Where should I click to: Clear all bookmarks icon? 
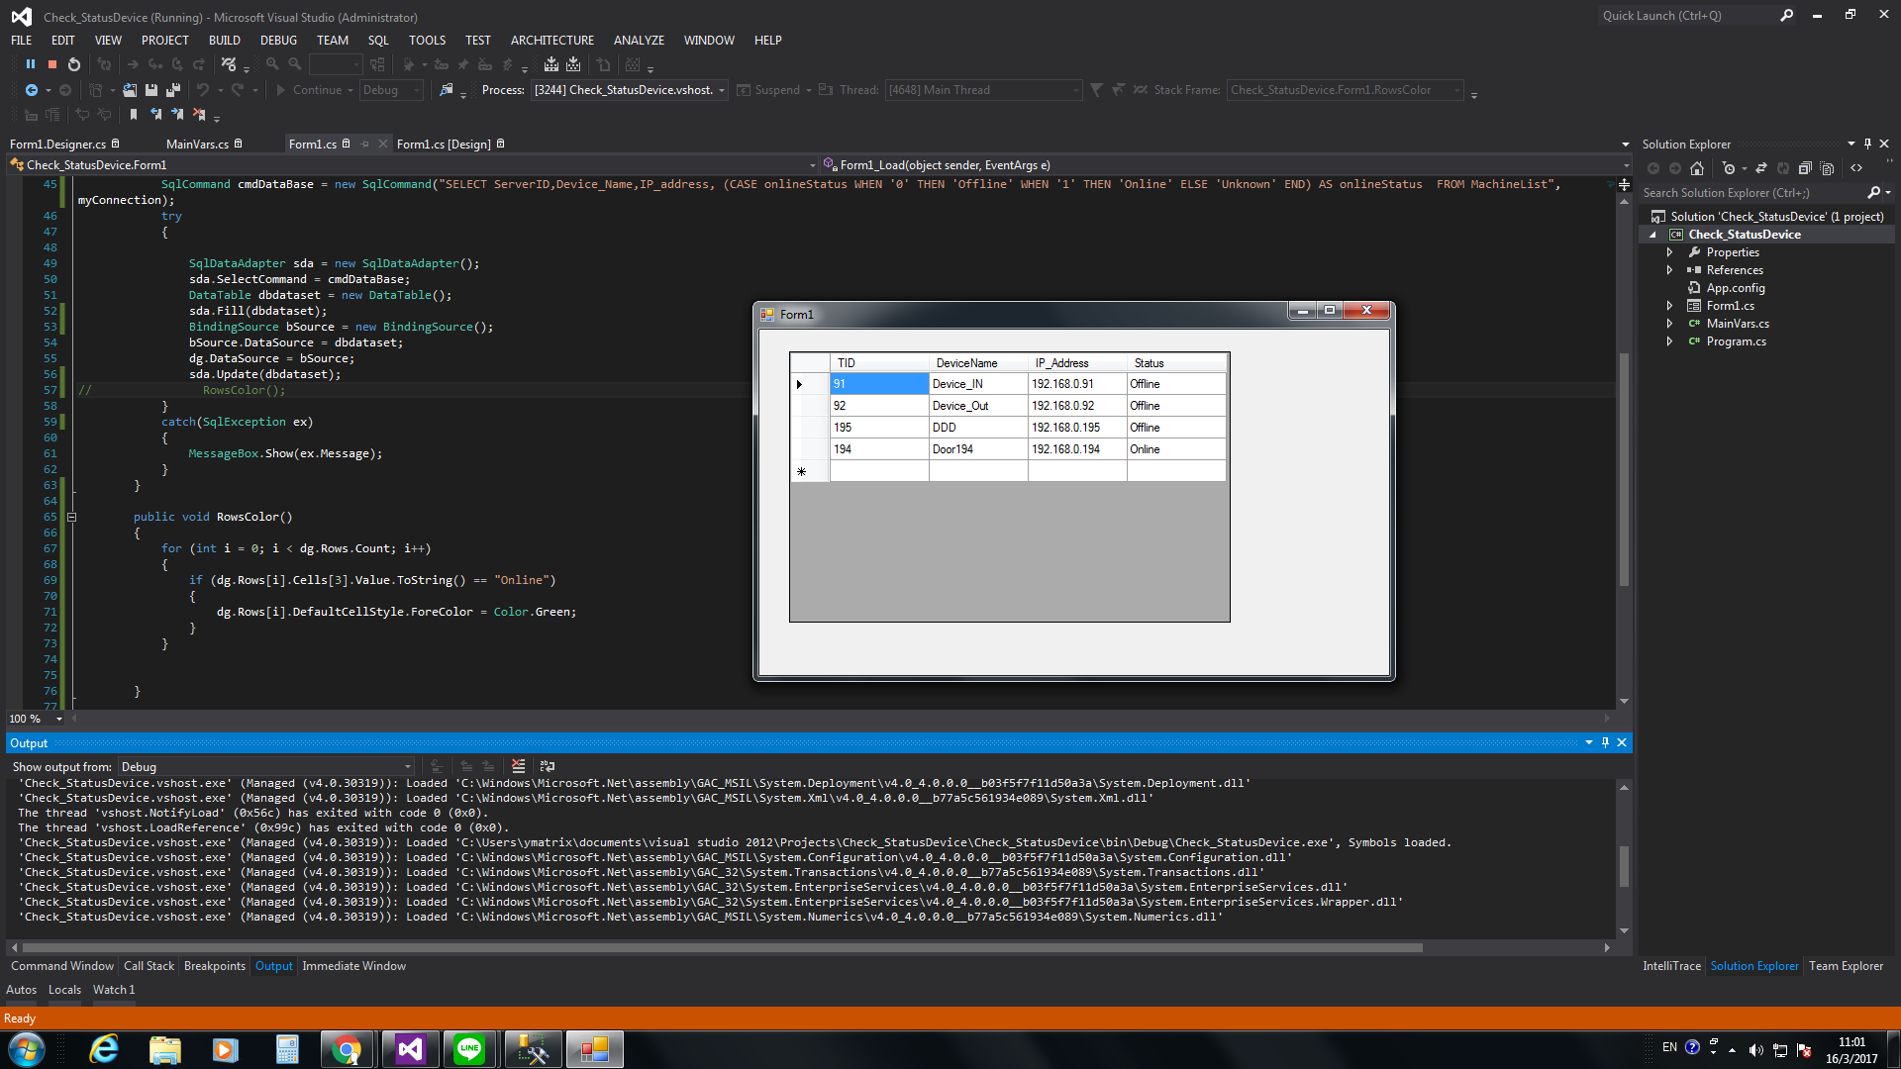click(x=199, y=115)
